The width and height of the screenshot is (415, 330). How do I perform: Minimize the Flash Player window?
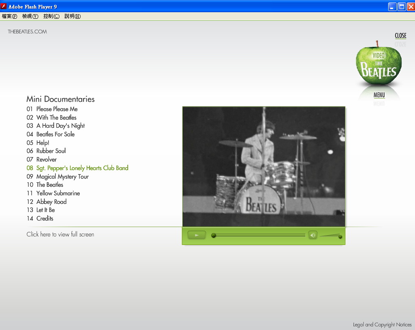392,7
